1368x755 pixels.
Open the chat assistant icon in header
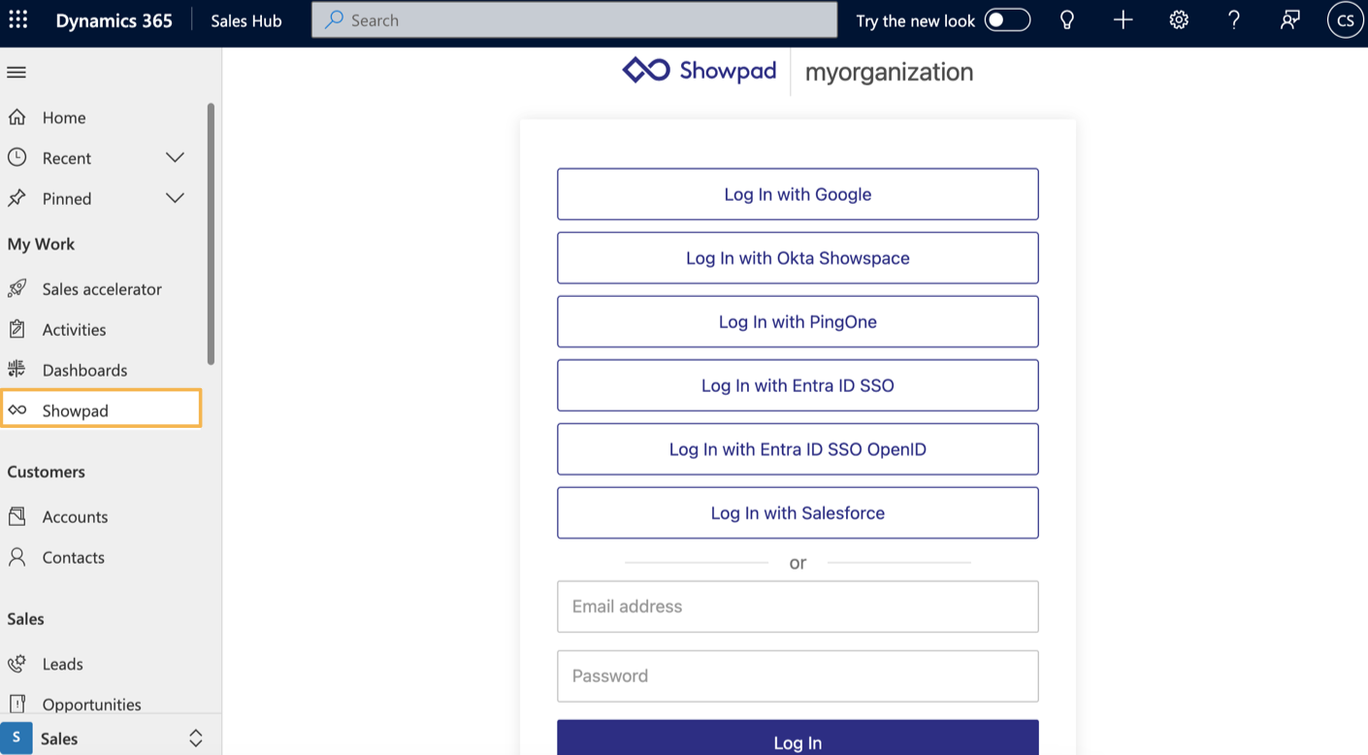[x=1289, y=19]
